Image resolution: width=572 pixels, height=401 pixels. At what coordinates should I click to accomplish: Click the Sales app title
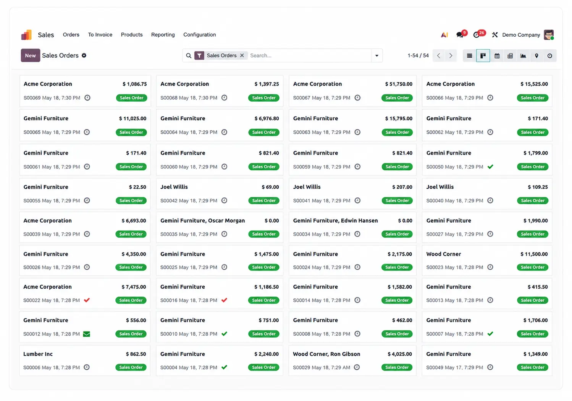click(46, 35)
